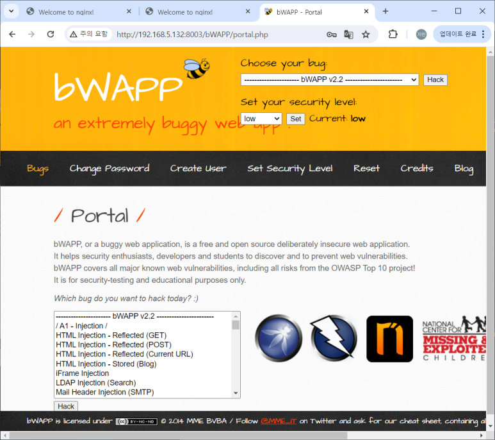Viewport: 495px width, 440px height.
Task: Open the Blog nav link
Action: [464, 169]
